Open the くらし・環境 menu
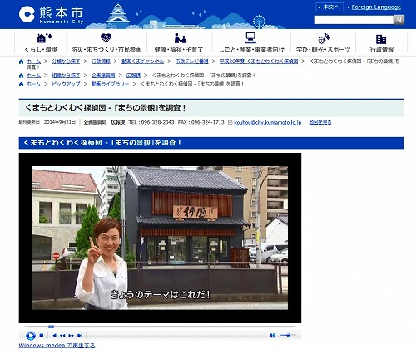The image size is (416, 349). click(41, 42)
